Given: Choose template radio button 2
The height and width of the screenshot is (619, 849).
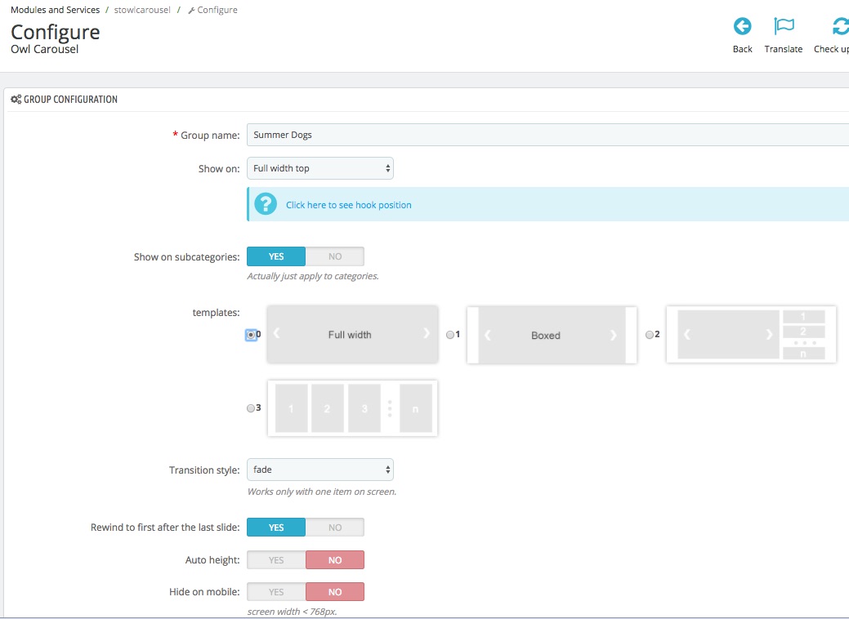Looking at the screenshot, I should [x=650, y=335].
